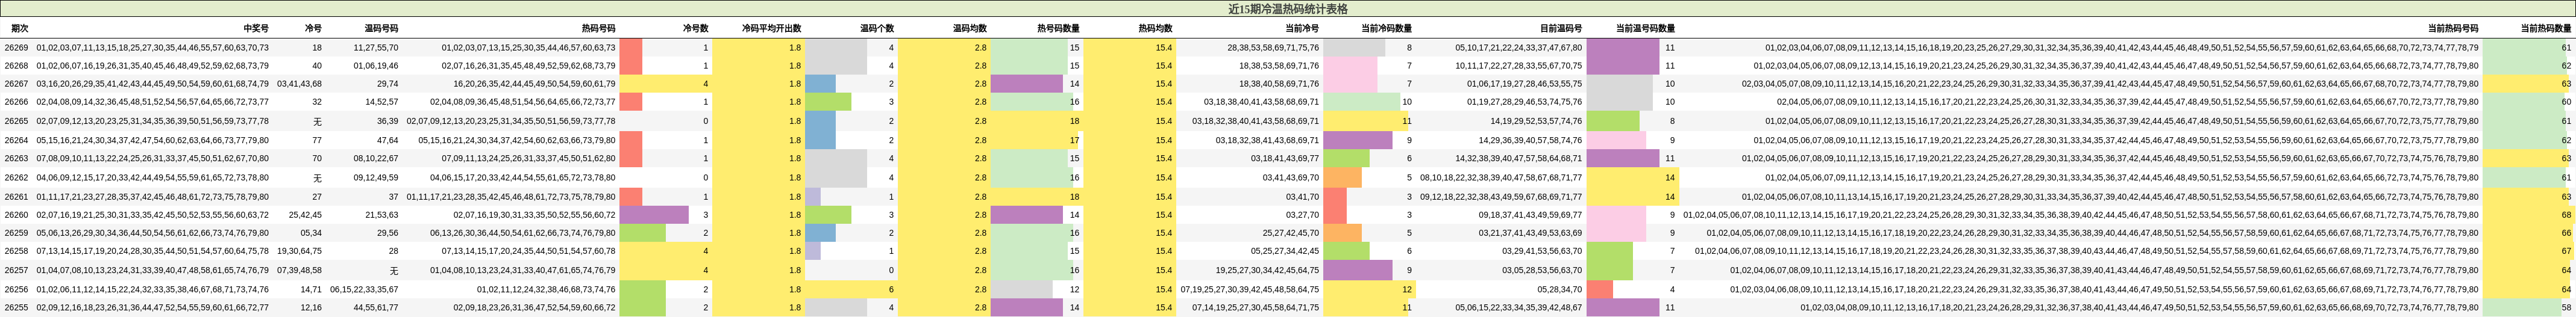Click period cell 26266

pyautogui.click(x=16, y=102)
